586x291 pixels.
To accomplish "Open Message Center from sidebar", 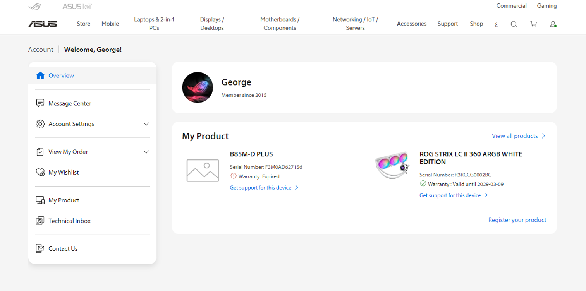I will tap(70, 103).
